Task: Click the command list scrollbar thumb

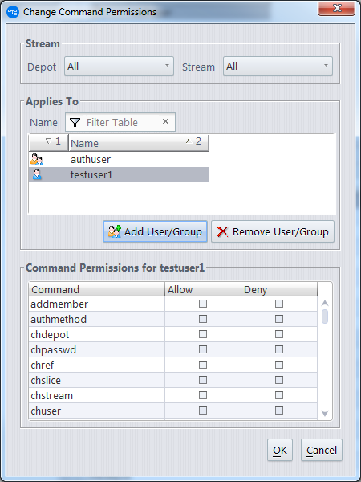Action: [x=325, y=317]
